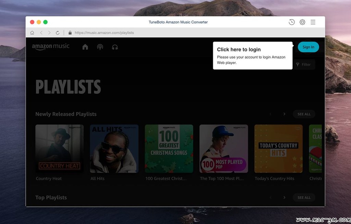The image size is (351, 224).
Task: Maximize window with the green button
Action: coord(46,22)
